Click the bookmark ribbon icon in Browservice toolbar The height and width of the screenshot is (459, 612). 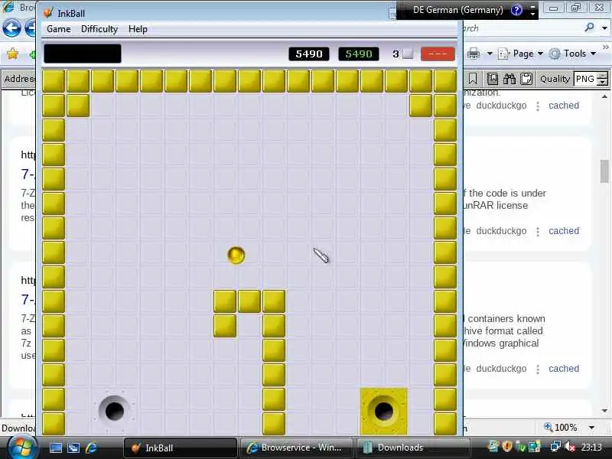(472, 79)
